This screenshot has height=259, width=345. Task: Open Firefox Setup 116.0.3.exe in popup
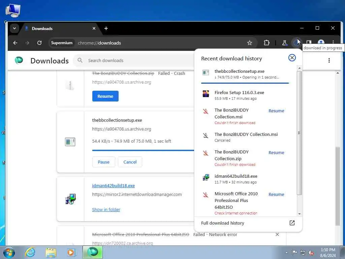click(245, 95)
